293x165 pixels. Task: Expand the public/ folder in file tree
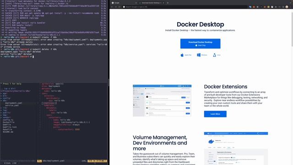[6, 113]
